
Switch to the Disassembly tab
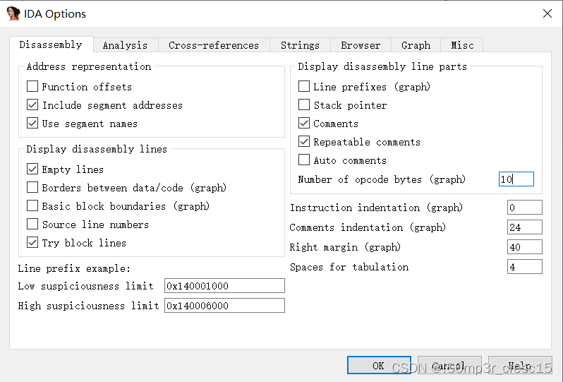coord(51,44)
